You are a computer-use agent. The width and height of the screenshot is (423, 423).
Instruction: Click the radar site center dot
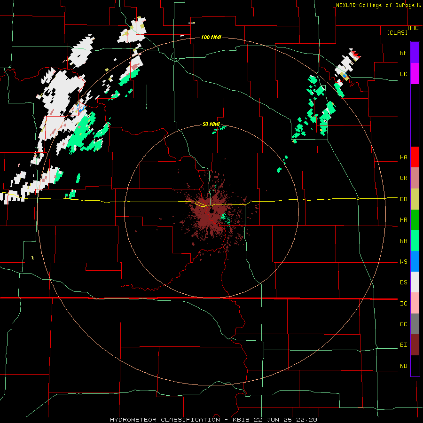[211, 211]
